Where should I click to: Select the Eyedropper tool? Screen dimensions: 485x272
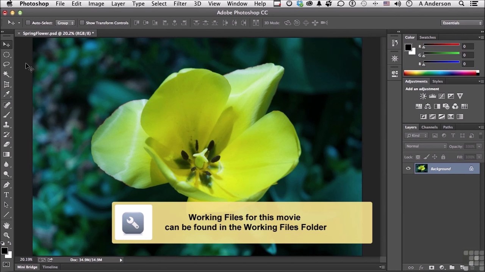[x=6, y=94]
